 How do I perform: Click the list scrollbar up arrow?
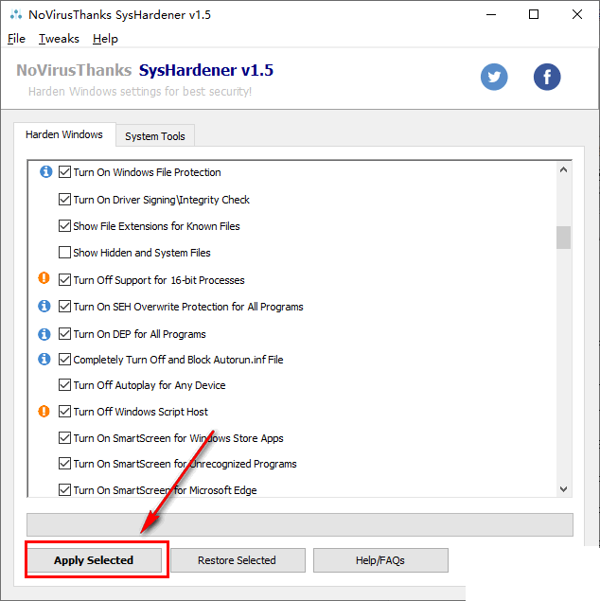click(563, 169)
